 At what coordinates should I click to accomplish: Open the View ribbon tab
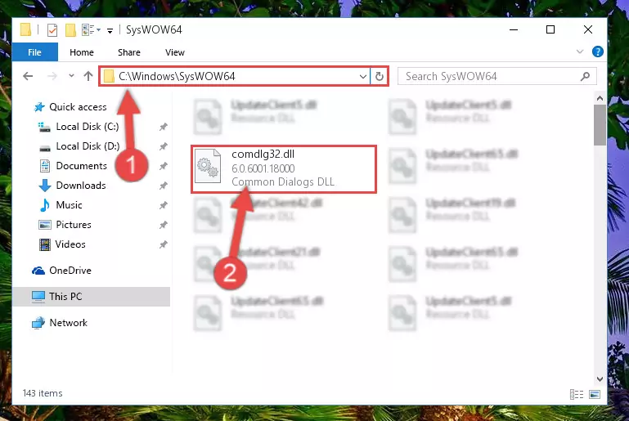pos(175,52)
